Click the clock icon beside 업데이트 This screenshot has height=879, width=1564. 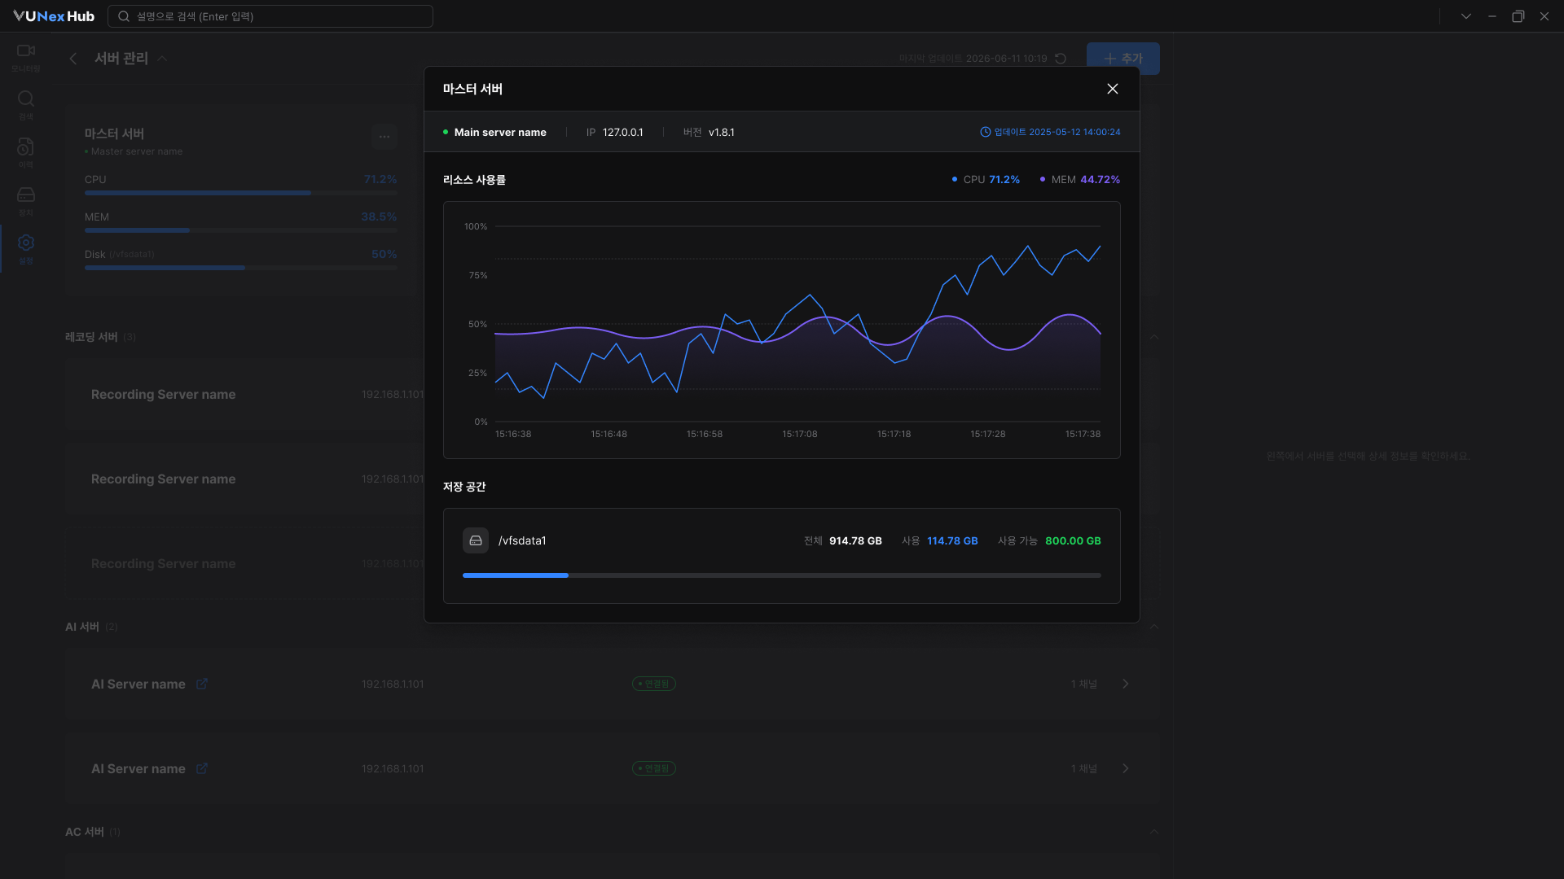[985, 132]
